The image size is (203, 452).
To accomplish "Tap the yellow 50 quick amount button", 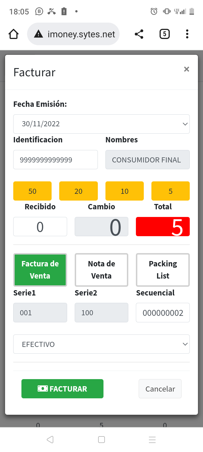I will [x=32, y=191].
